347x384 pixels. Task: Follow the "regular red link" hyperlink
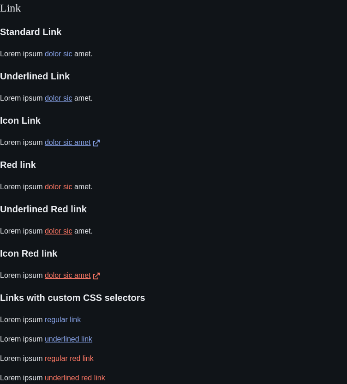point(69,359)
